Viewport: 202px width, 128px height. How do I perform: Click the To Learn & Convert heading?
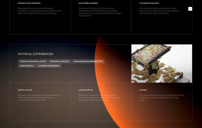(x=149, y=3)
